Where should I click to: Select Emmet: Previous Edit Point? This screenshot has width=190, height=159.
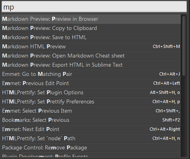[x=91, y=83]
